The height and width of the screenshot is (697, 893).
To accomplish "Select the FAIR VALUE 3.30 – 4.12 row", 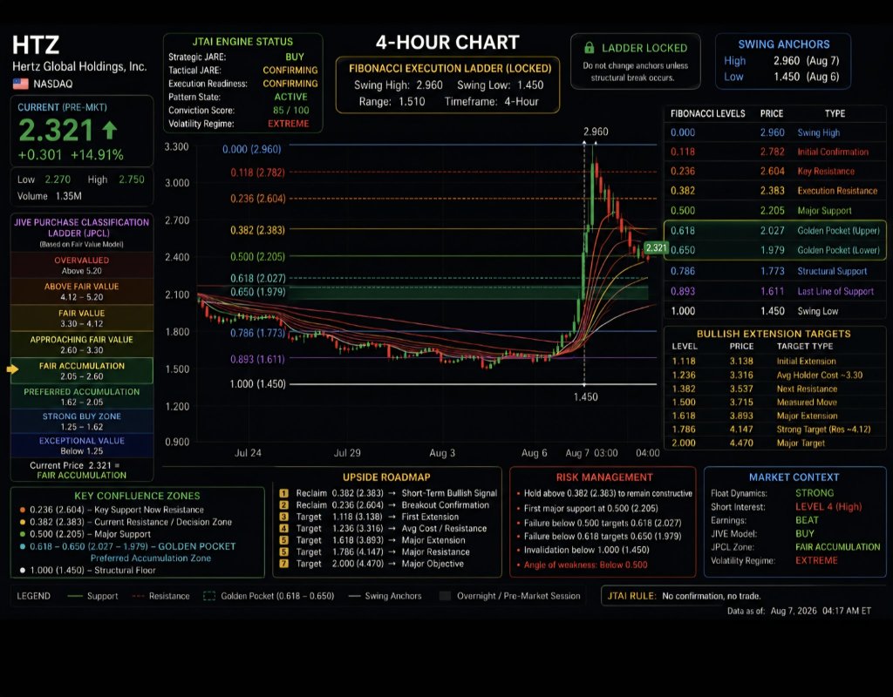I will [82, 318].
